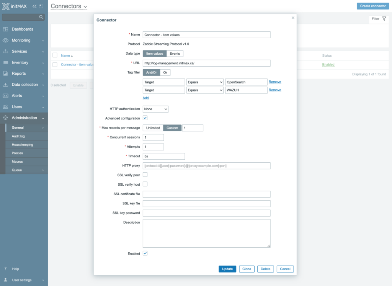Check the select-all checkbox in table header

[55, 55]
